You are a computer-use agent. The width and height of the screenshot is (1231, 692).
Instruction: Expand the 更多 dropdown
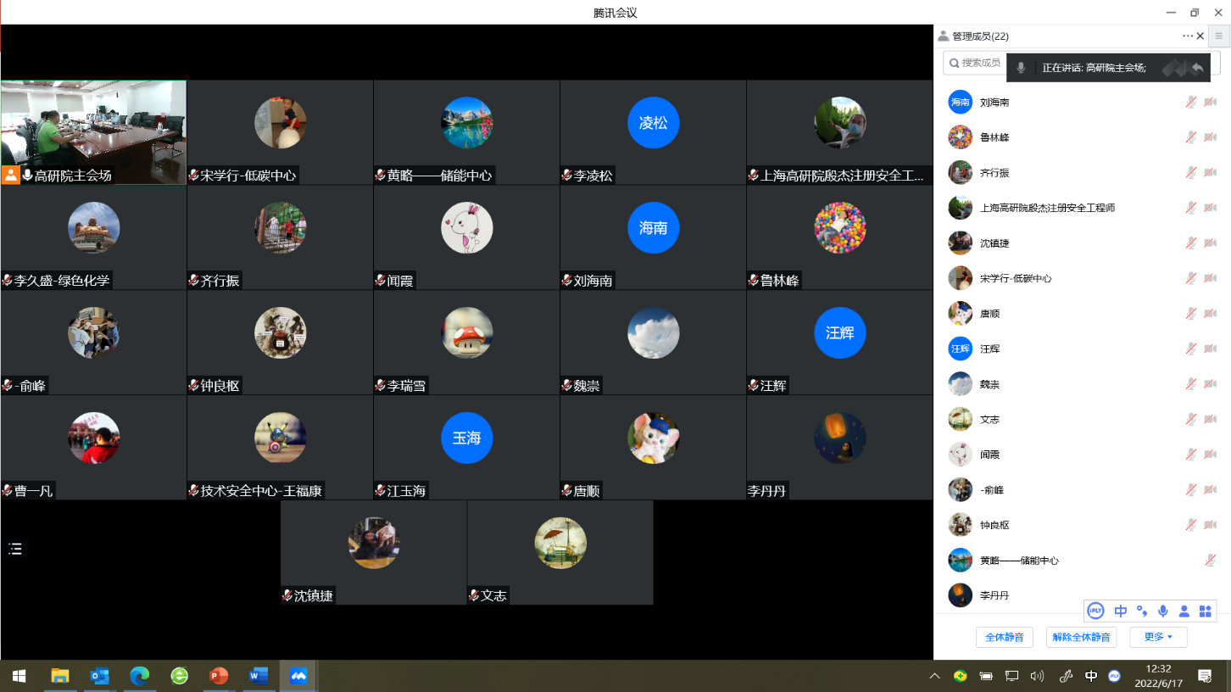point(1158,637)
